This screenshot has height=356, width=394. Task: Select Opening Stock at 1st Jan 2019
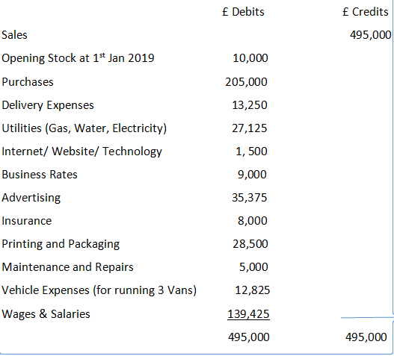coord(78,58)
